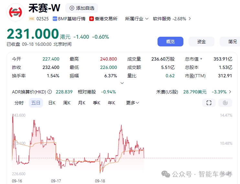This screenshot has width=240, height=184.
Task: Toggle the 总市值 dropdown triangle
Action: (x=201, y=59)
